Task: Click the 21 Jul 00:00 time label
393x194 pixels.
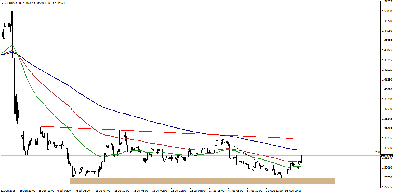Action: click(160, 191)
